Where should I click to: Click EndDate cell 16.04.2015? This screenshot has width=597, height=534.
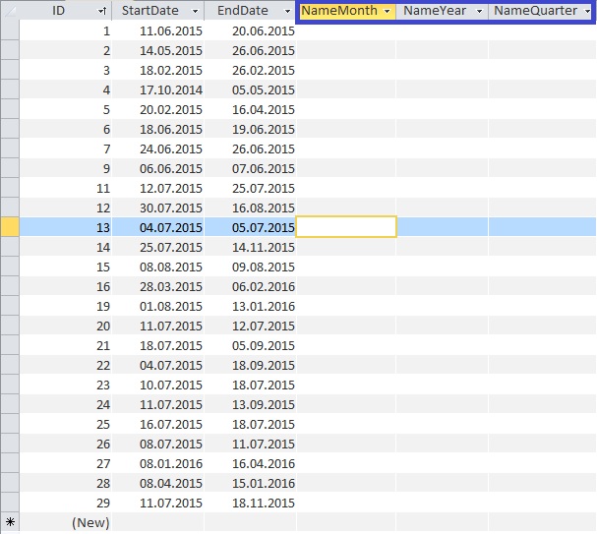click(x=250, y=109)
